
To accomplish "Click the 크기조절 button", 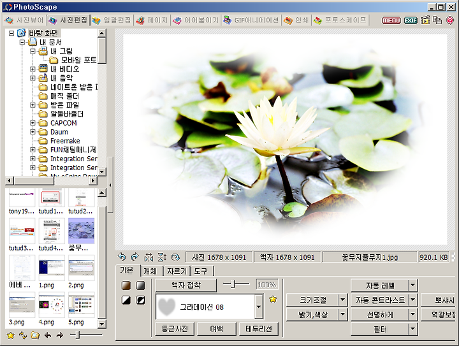I will [312, 299].
